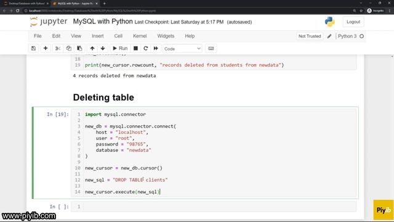Image resolution: width=394 pixels, height=222 pixels.
Task: Click the Python logo icon
Action: coord(330,22)
